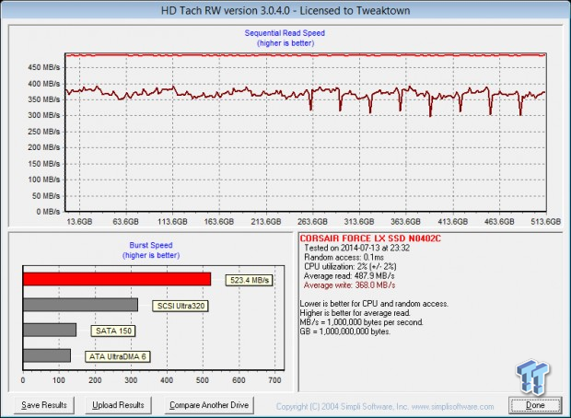Click the Burst Speed chart title
571x418 pixels.
(151, 246)
